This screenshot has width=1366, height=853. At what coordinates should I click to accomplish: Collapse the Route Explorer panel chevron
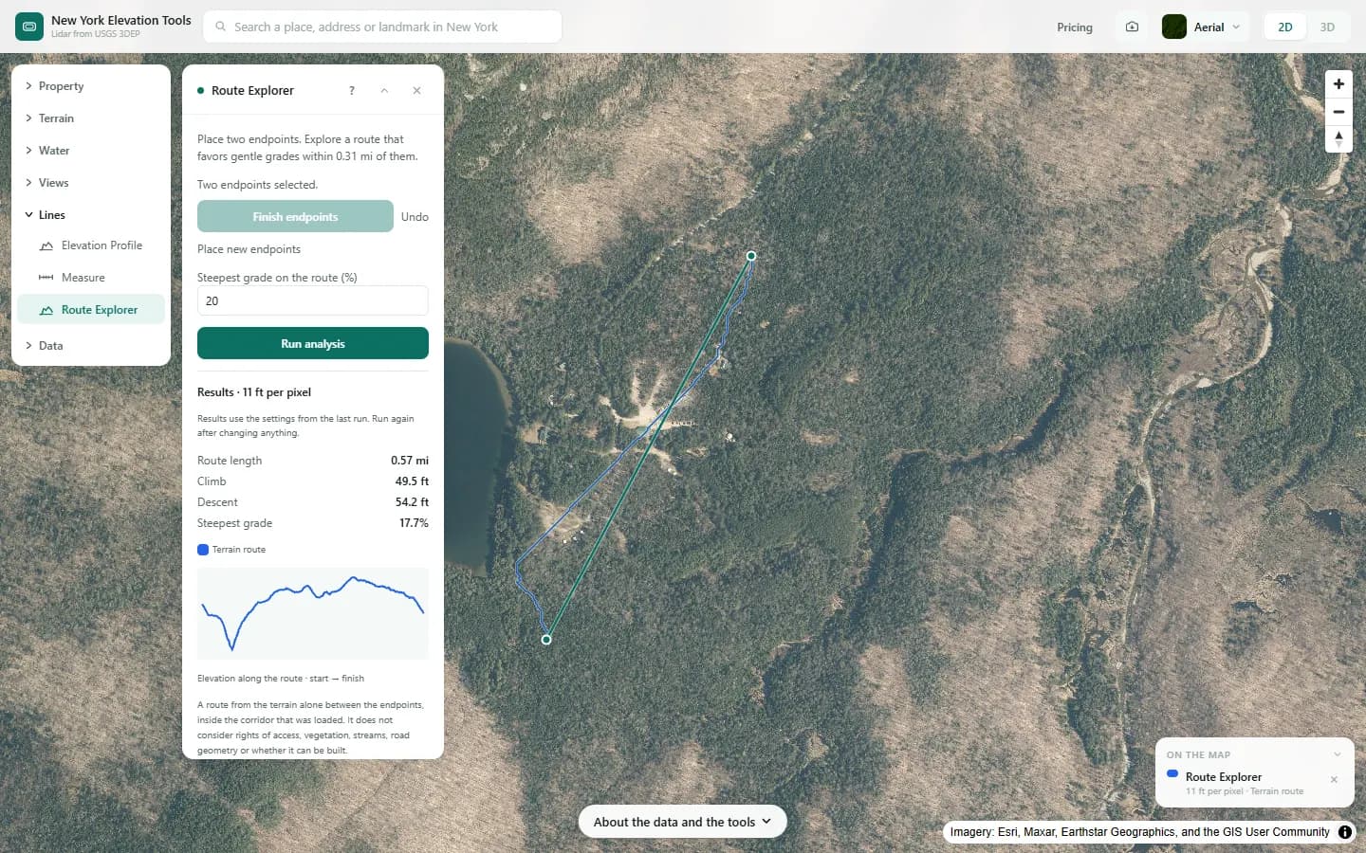pos(384,91)
